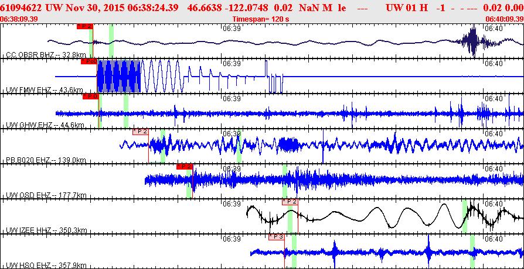Click the 06:39 tick label on UW GHW trace

(232, 99)
